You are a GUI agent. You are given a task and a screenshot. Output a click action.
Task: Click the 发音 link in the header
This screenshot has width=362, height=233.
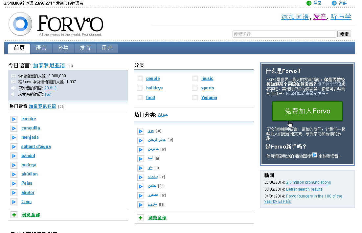click(320, 17)
